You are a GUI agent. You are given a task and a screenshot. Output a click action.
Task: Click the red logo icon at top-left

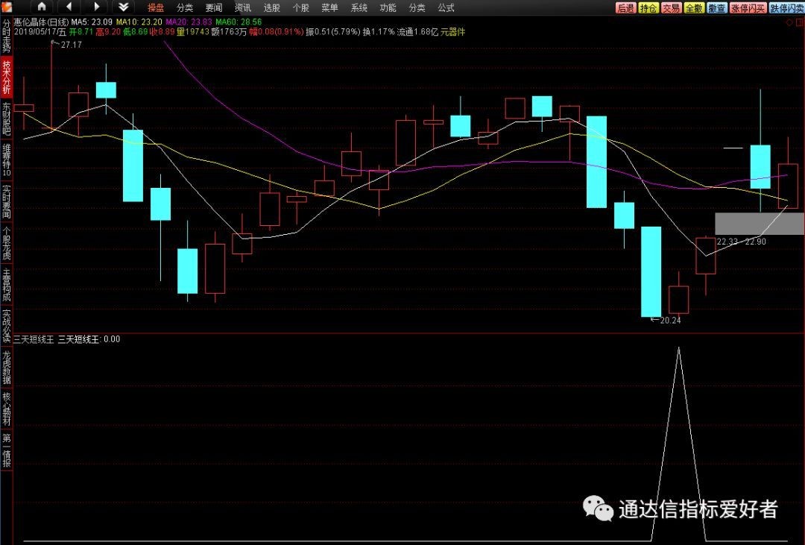[x=7, y=7]
